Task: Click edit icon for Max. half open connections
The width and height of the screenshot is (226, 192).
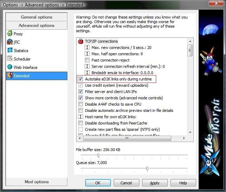Action: click(87, 54)
